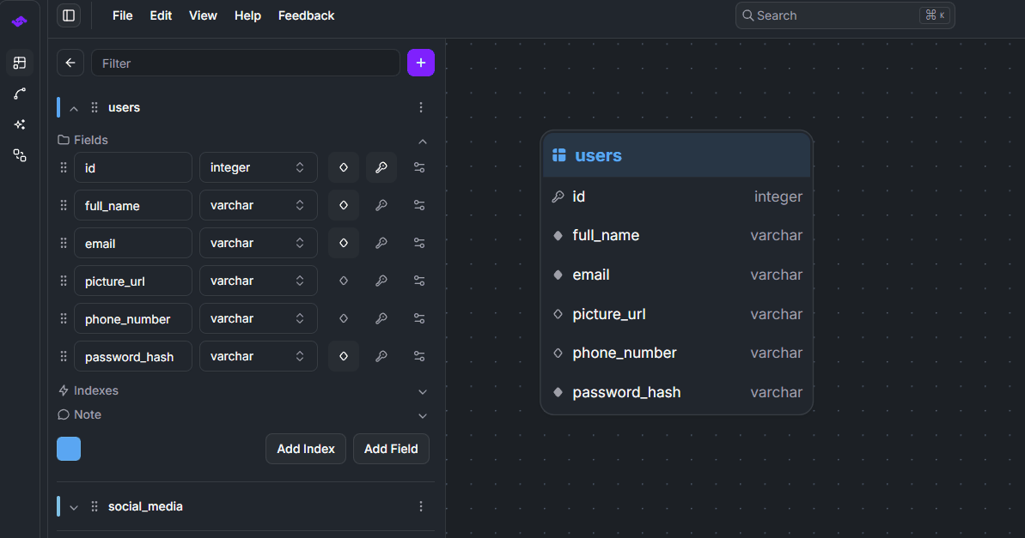This screenshot has height=538, width=1025.
Task: Toggle the left sidebar with the panel icon
Action: click(68, 15)
